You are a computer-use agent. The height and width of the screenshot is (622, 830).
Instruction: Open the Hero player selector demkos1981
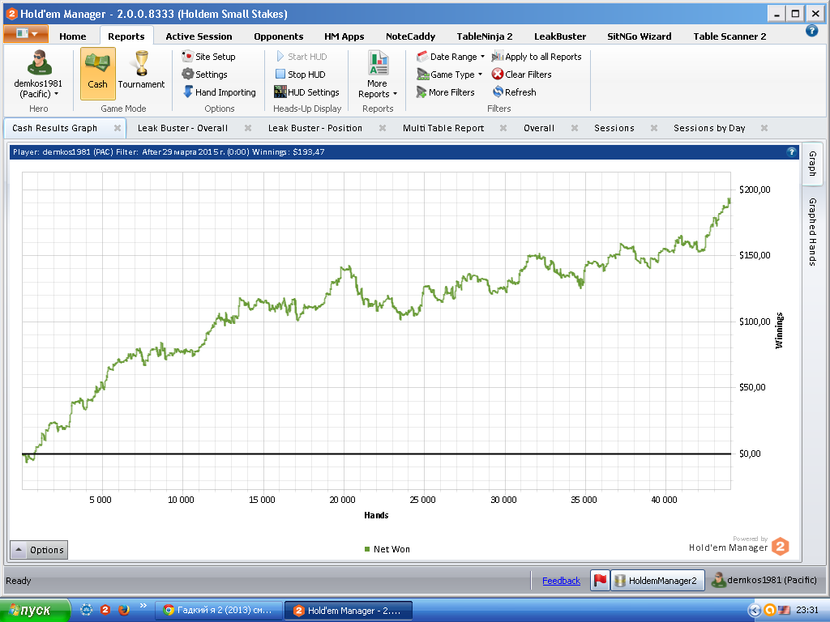pyautogui.click(x=38, y=75)
